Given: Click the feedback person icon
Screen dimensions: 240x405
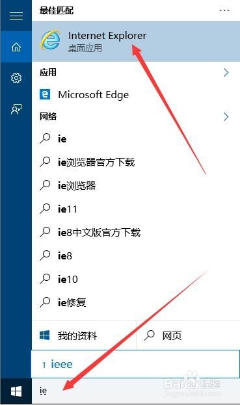Looking at the screenshot, I should click(16, 109).
